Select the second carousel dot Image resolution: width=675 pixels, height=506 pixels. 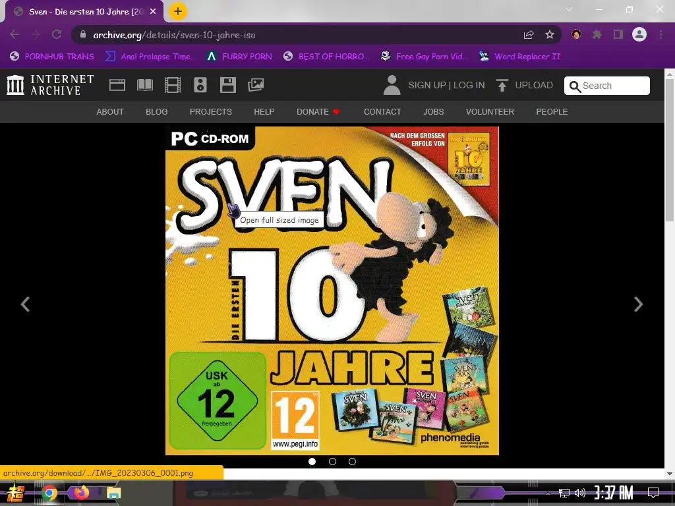coord(332,461)
